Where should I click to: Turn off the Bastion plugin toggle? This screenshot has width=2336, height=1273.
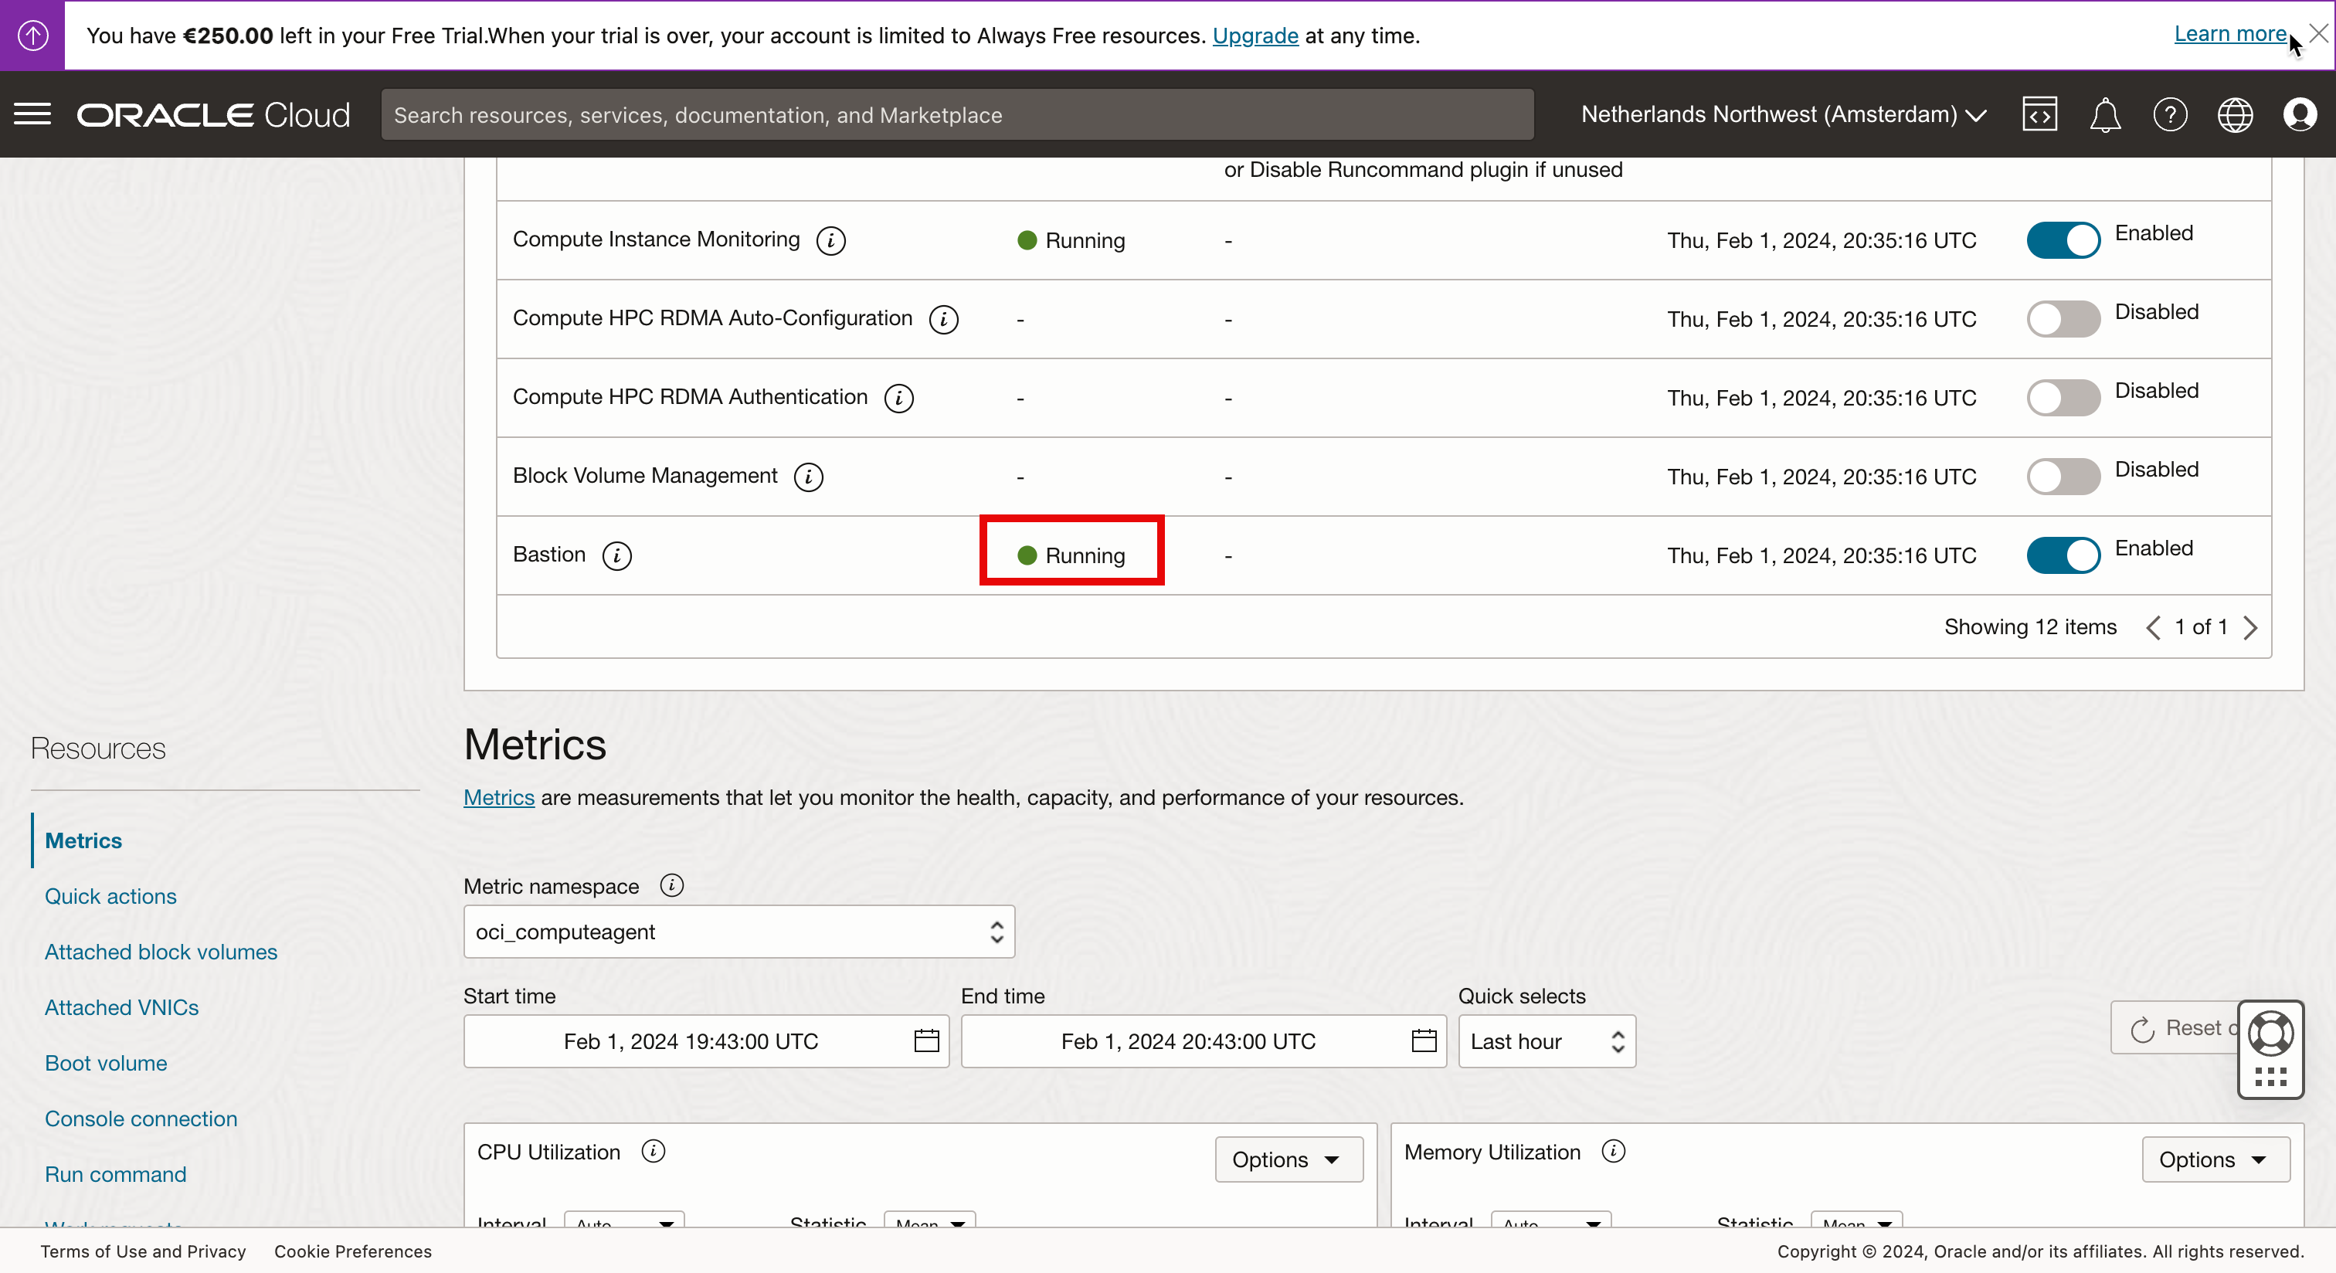(x=2063, y=556)
